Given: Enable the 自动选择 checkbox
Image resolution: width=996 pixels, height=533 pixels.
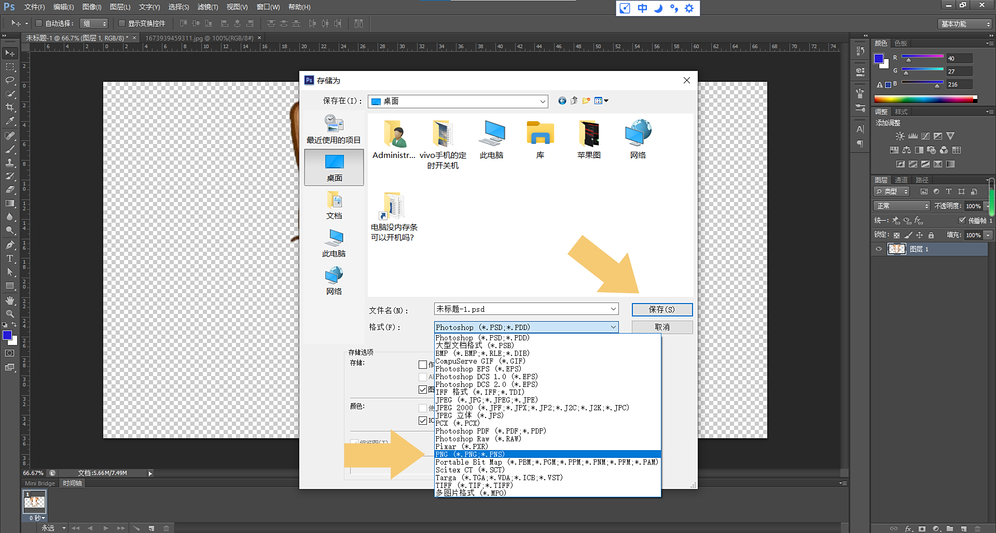Looking at the screenshot, I should coord(39,23).
